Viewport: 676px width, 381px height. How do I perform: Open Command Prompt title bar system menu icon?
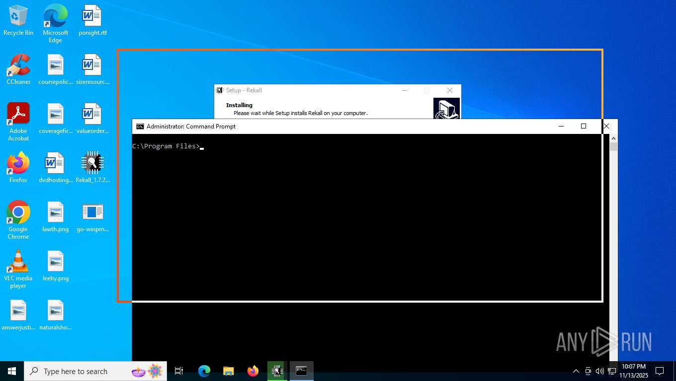140,127
